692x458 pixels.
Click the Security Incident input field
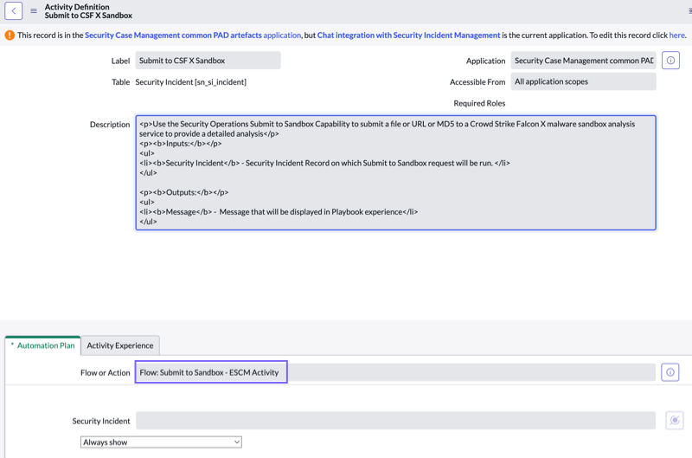(395, 421)
